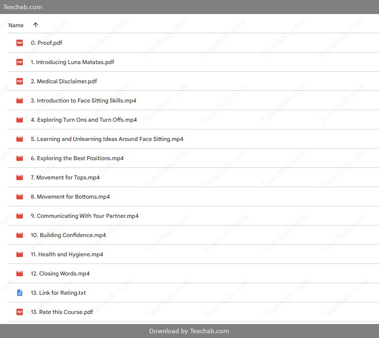Click the PDF icon beside 0. Proof.pdf
This screenshot has width=379, height=338.
click(x=20, y=43)
